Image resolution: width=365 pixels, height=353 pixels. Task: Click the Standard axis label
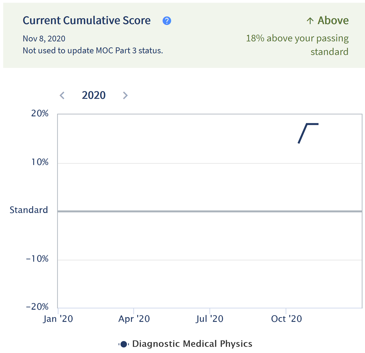(29, 210)
